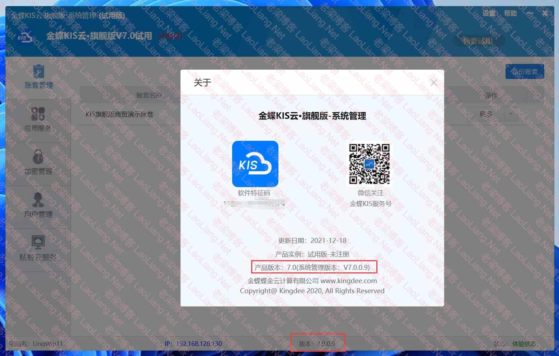Select the KIS旗舰版商贸演示账套 row
Image resolution: width=559 pixels, height=356 pixels.
click(119, 114)
